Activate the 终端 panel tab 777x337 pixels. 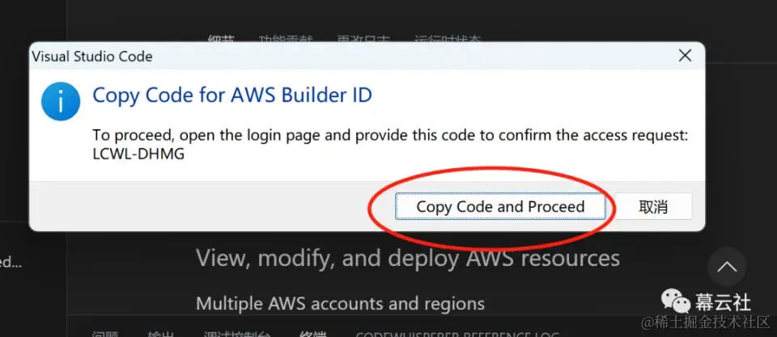point(312,334)
